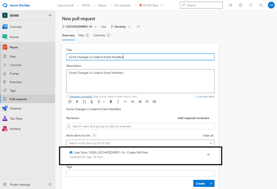The width and height of the screenshot is (277, 189).
Task: Click the work item hashtag (#) icon
Action: pos(77,101)
